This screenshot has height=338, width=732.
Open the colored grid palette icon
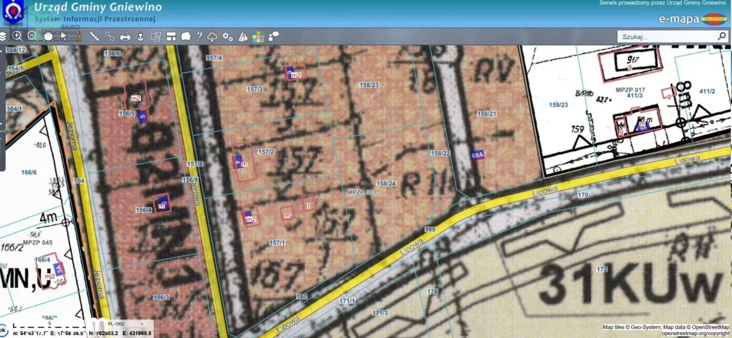(258, 37)
